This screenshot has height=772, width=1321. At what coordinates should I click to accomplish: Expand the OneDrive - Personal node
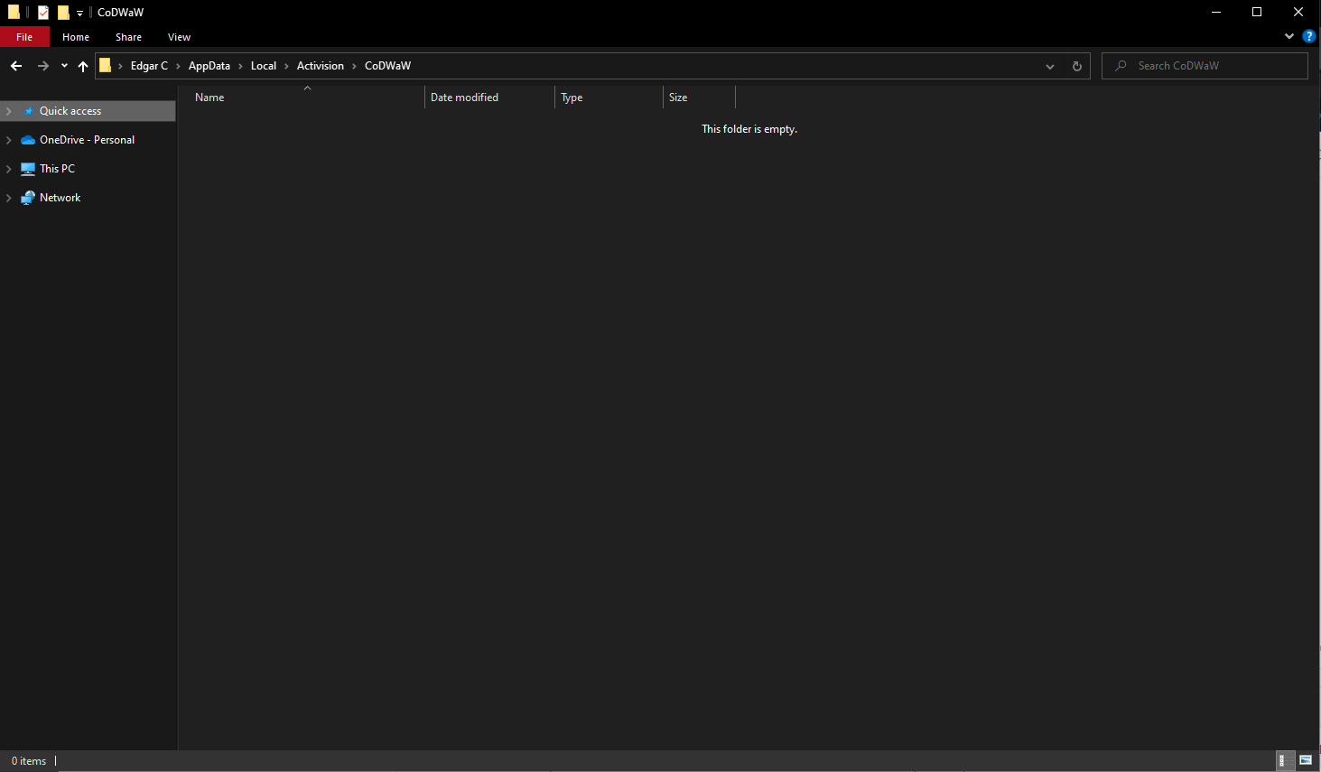click(x=9, y=140)
